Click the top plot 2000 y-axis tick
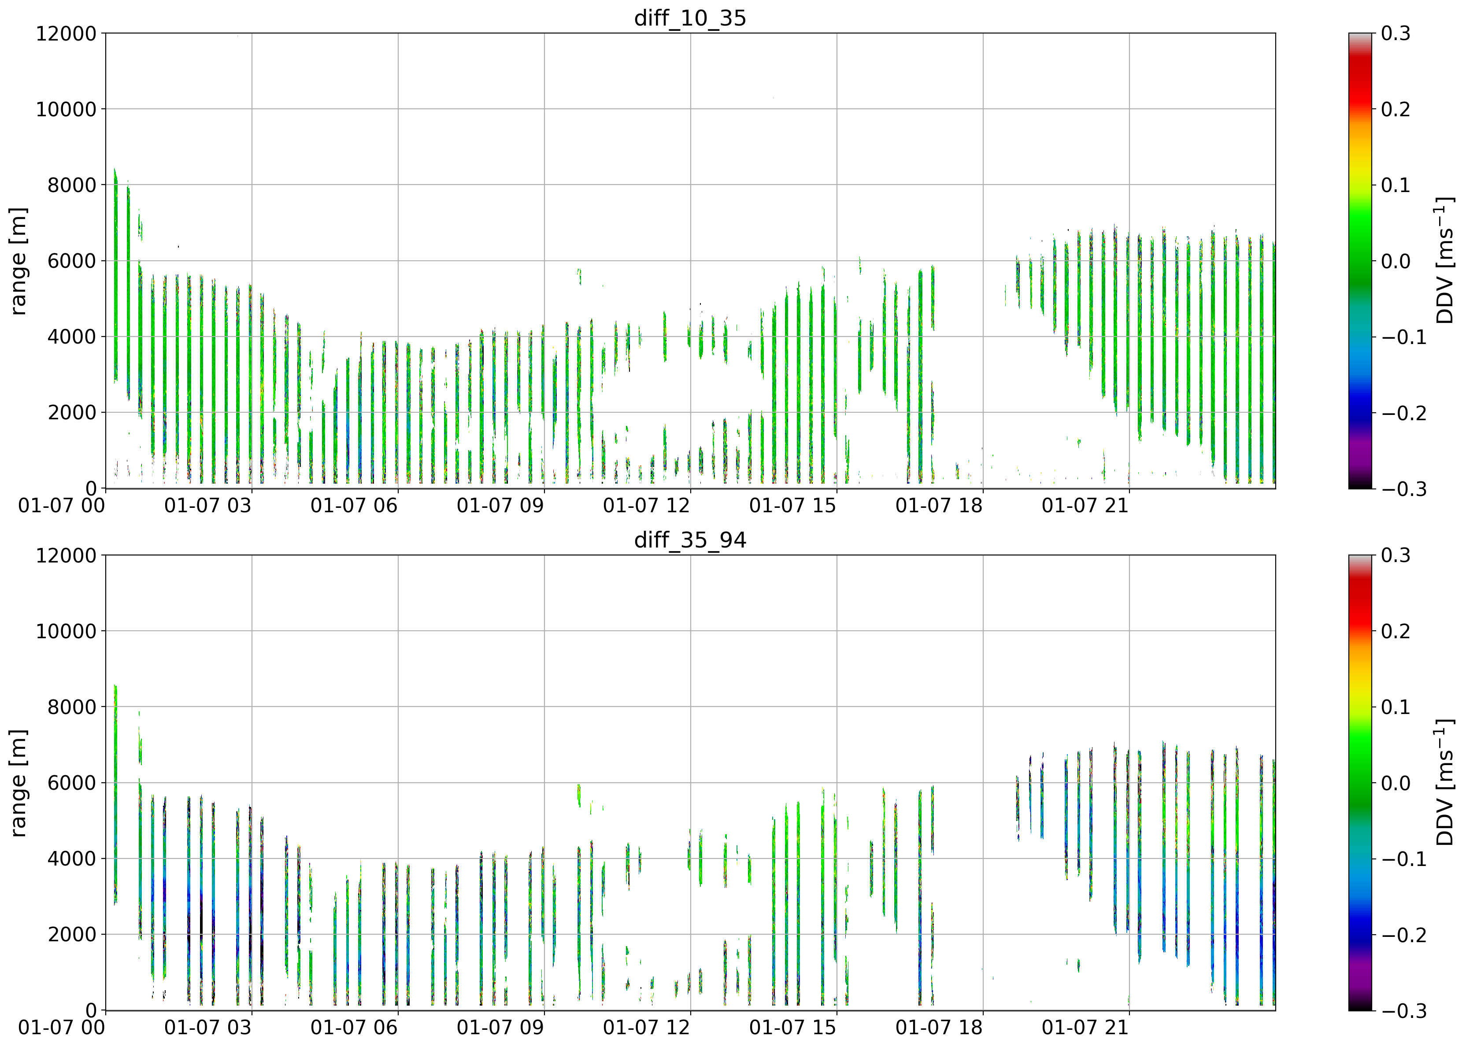The height and width of the screenshot is (1047, 1466). point(71,413)
